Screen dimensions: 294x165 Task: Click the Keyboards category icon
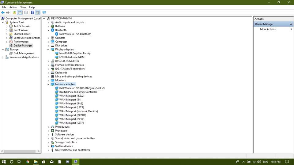52,73
